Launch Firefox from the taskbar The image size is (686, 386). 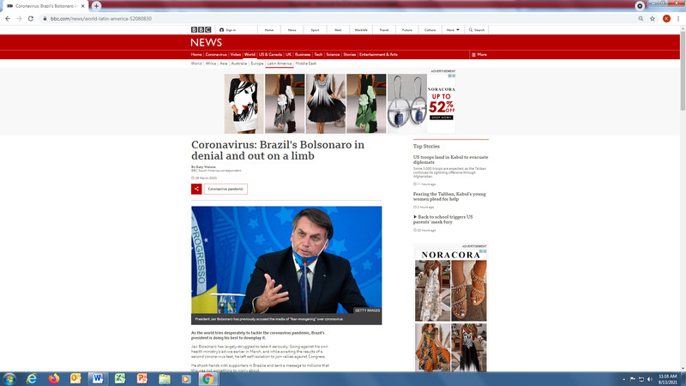pos(53,378)
